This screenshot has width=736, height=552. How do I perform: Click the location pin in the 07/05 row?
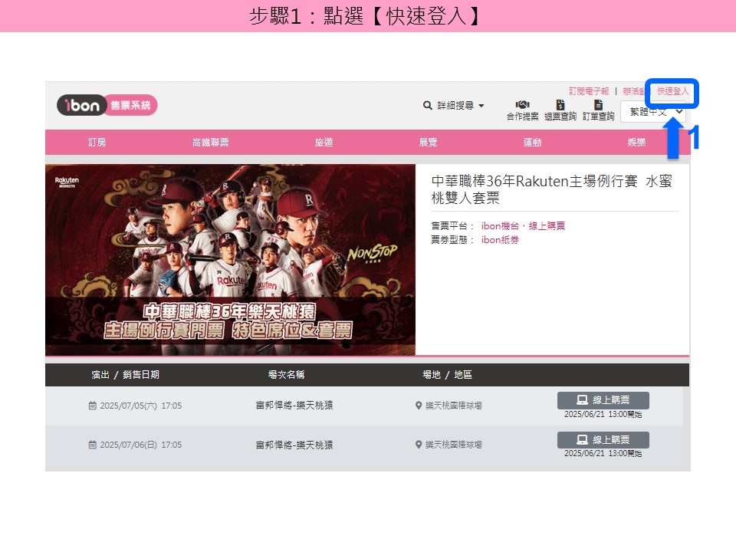[419, 406]
